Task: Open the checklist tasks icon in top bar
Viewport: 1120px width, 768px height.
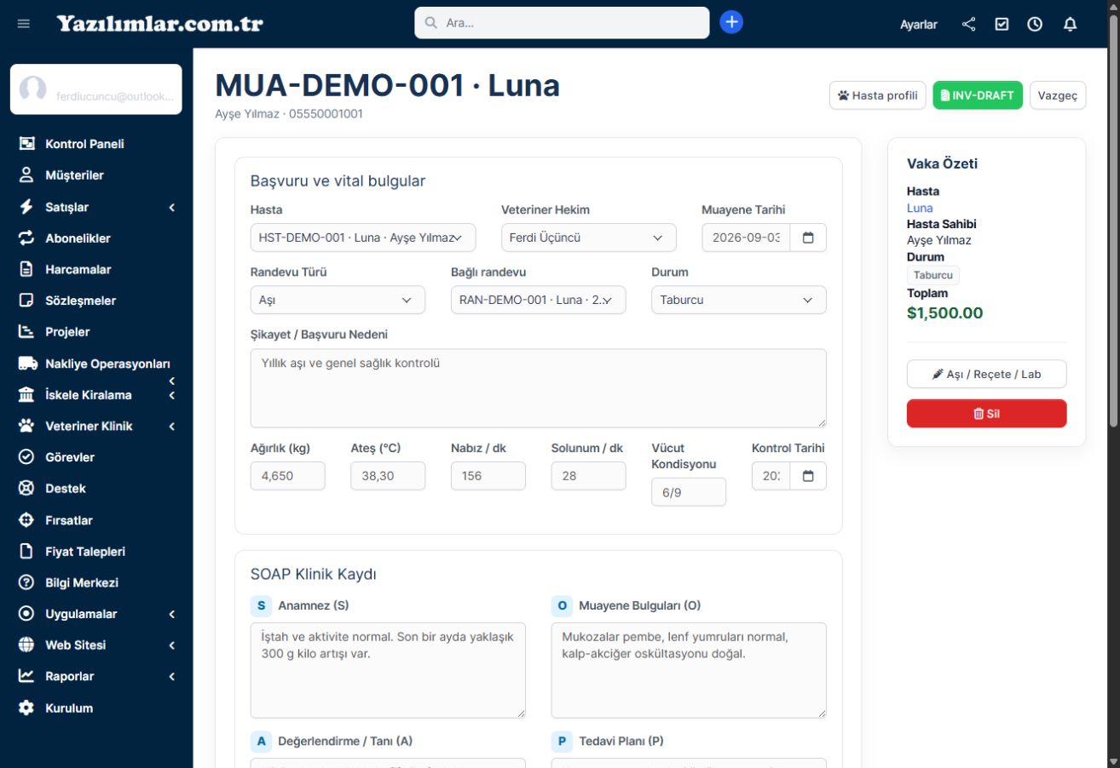Action: pos(1002,24)
